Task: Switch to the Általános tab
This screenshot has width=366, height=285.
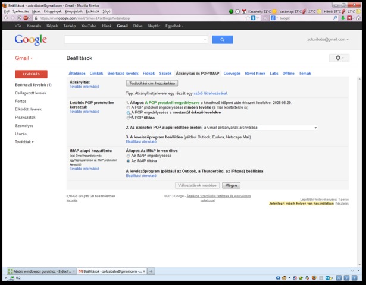Action: 77,74
